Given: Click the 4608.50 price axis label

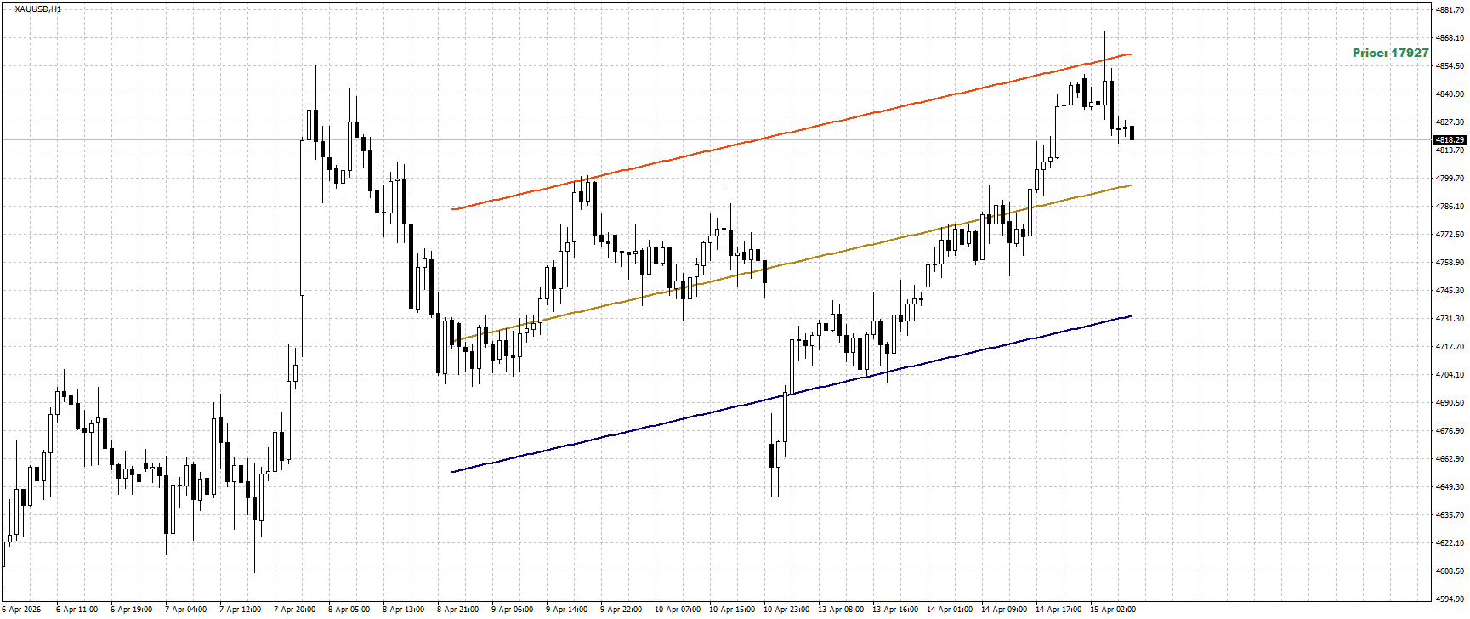Looking at the screenshot, I should click(1450, 571).
